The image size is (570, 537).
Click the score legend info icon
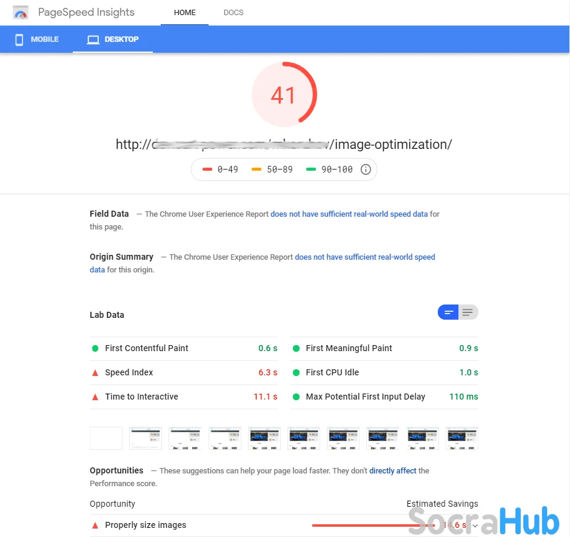366,170
